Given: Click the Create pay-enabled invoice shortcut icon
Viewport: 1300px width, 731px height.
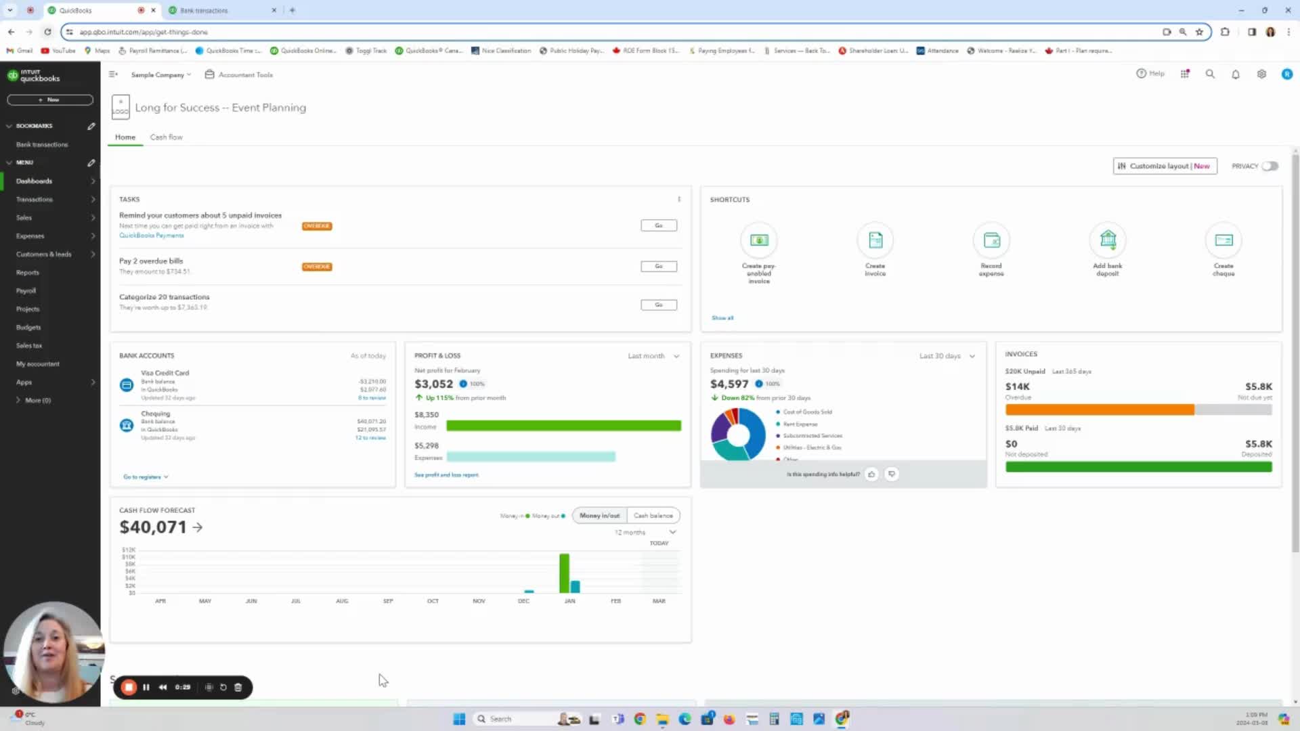Looking at the screenshot, I should coord(759,240).
